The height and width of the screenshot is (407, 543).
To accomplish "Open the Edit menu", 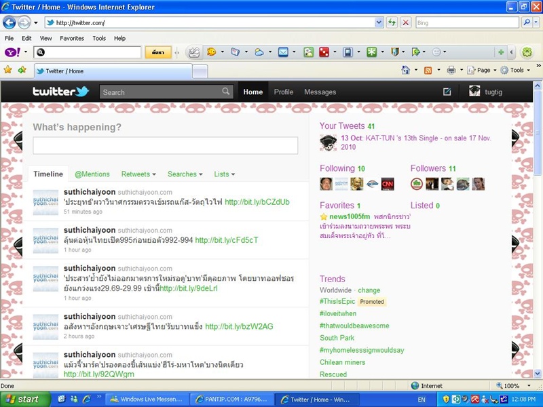I will pos(26,38).
